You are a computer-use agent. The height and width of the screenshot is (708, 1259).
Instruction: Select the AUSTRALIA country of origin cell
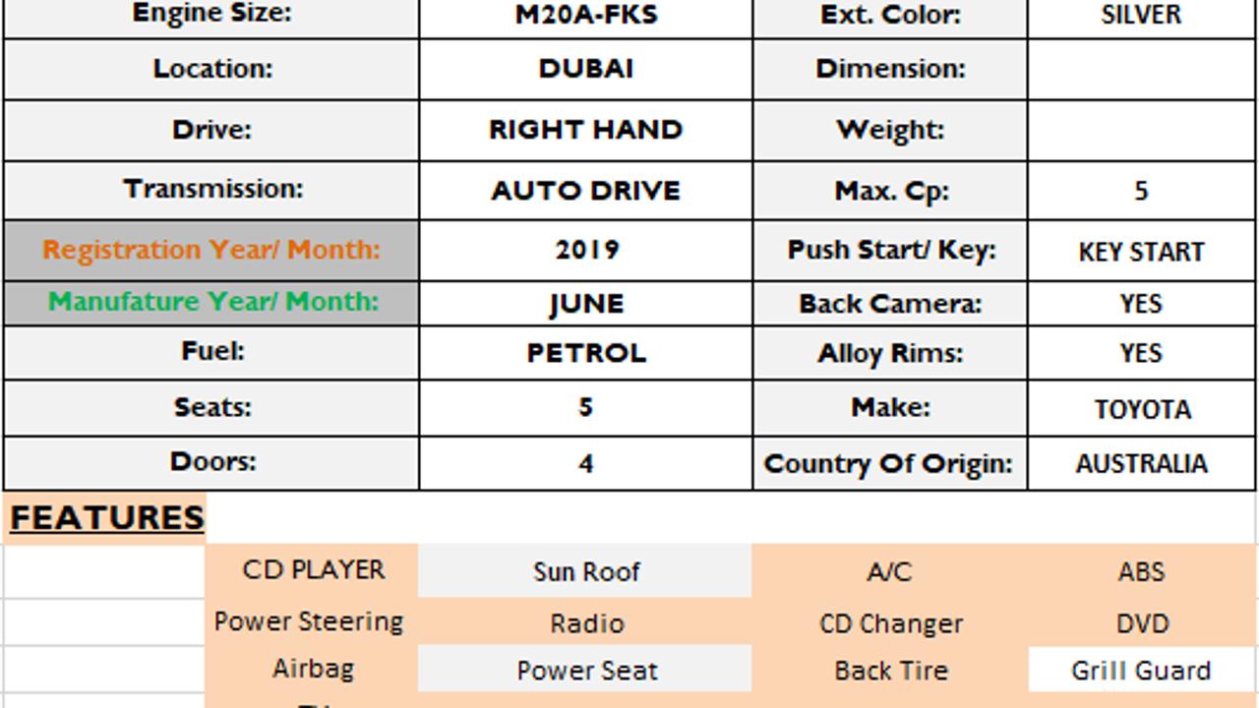point(1142,463)
